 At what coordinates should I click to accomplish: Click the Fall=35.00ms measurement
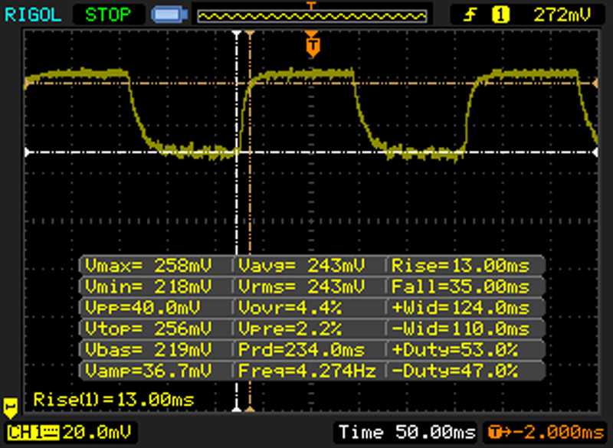click(461, 286)
